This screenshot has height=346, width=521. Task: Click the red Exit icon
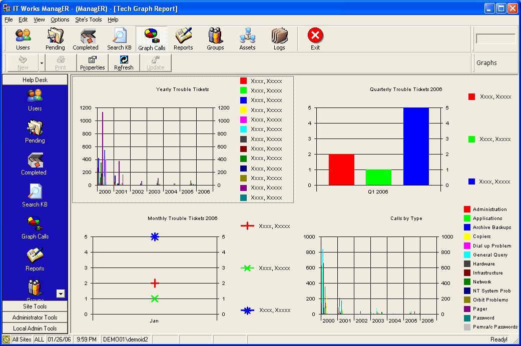[x=315, y=39]
